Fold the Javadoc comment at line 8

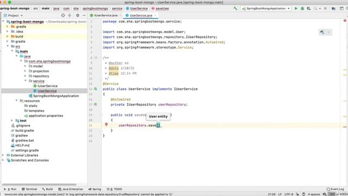[x=102, y=58]
